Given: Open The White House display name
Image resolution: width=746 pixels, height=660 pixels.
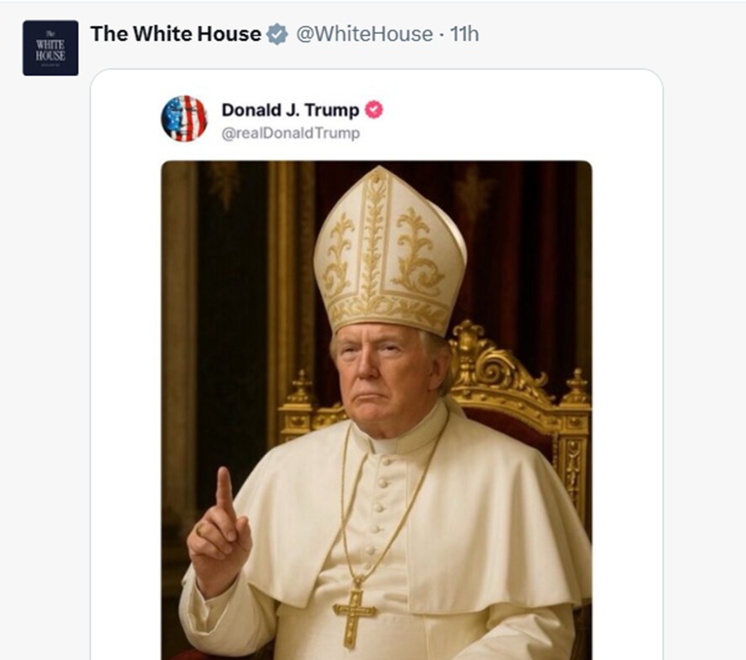Looking at the screenshot, I should tap(175, 34).
